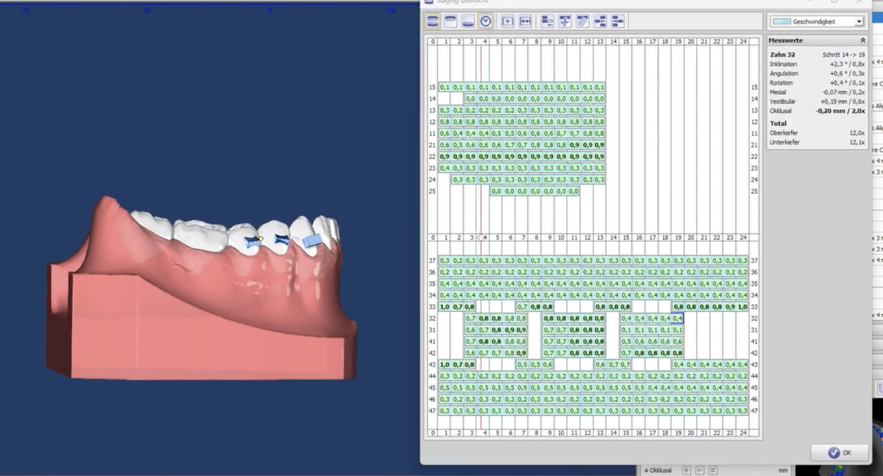Select tooth 32 cell at step 19
The width and height of the screenshot is (883, 476).
point(677,318)
